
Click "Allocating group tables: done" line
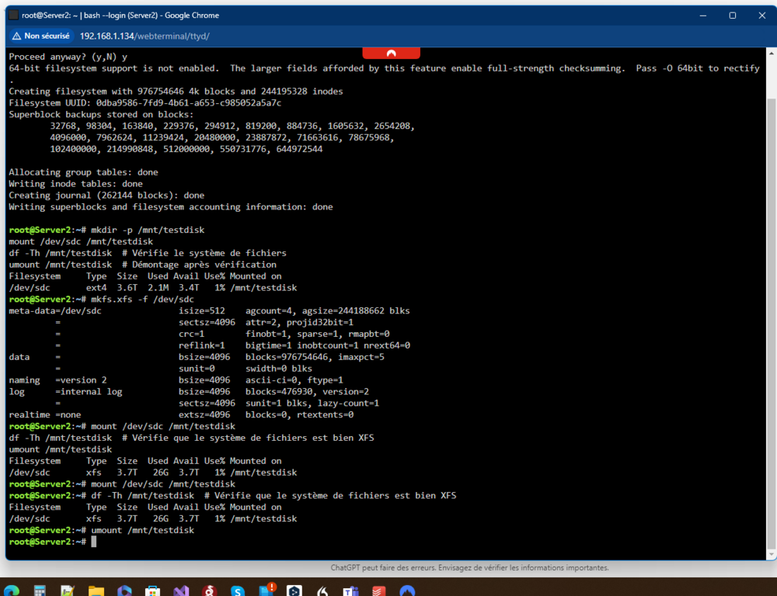pos(83,172)
